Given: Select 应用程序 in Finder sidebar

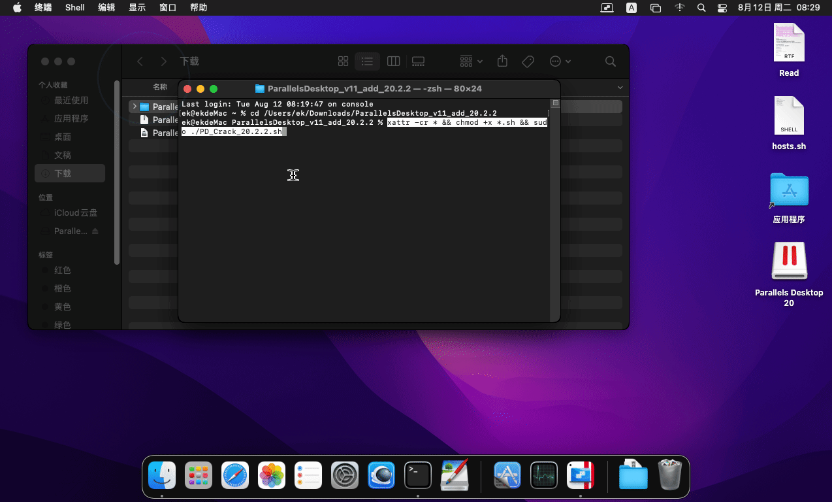Looking at the screenshot, I should pos(71,118).
